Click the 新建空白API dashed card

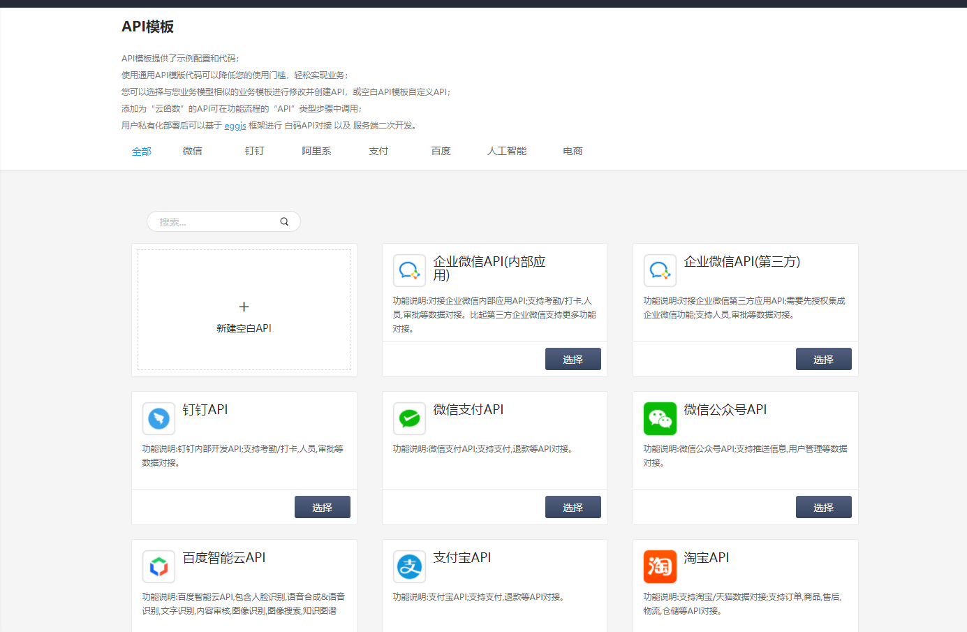point(244,309)
